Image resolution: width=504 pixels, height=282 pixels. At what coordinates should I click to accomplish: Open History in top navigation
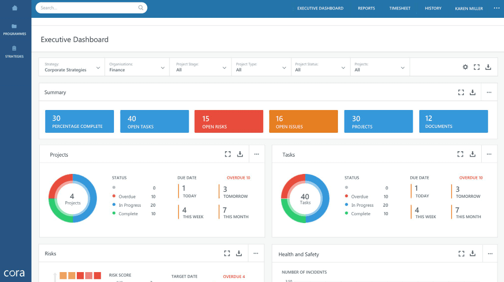[433, 8]
